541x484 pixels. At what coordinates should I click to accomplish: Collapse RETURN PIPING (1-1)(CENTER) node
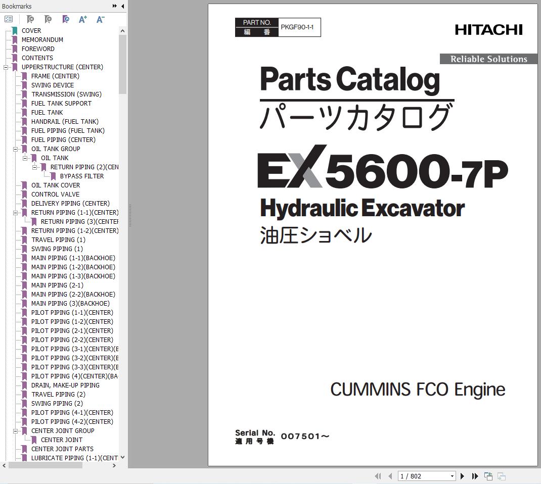[16, 213]
